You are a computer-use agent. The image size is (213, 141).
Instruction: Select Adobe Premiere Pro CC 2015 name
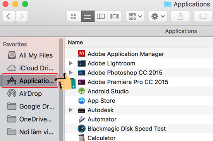click(128, 82)
